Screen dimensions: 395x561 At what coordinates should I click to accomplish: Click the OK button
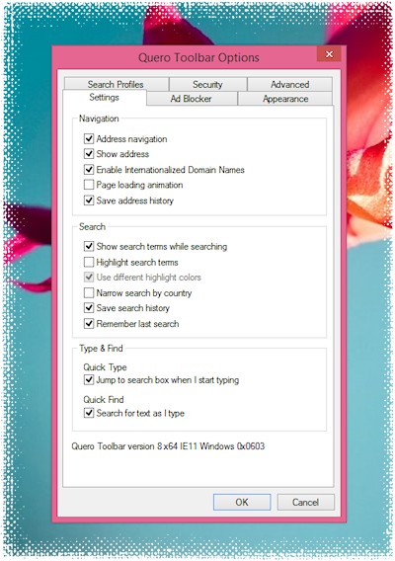point(242,502)
